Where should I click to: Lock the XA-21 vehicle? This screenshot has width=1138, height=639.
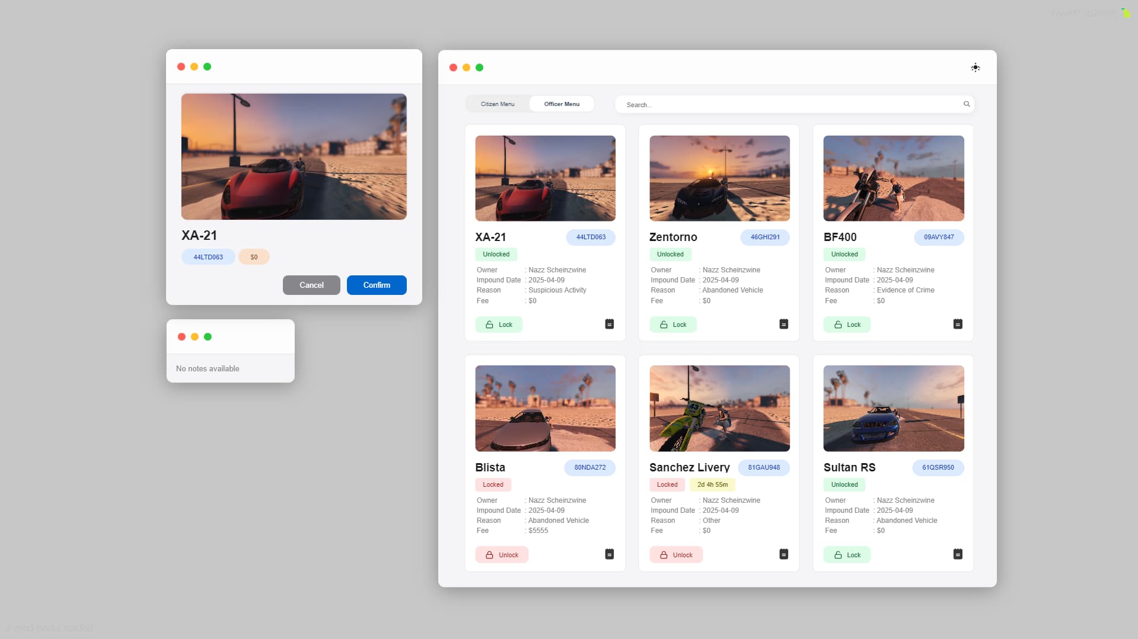pyautogui.click(x=499, y=325)
